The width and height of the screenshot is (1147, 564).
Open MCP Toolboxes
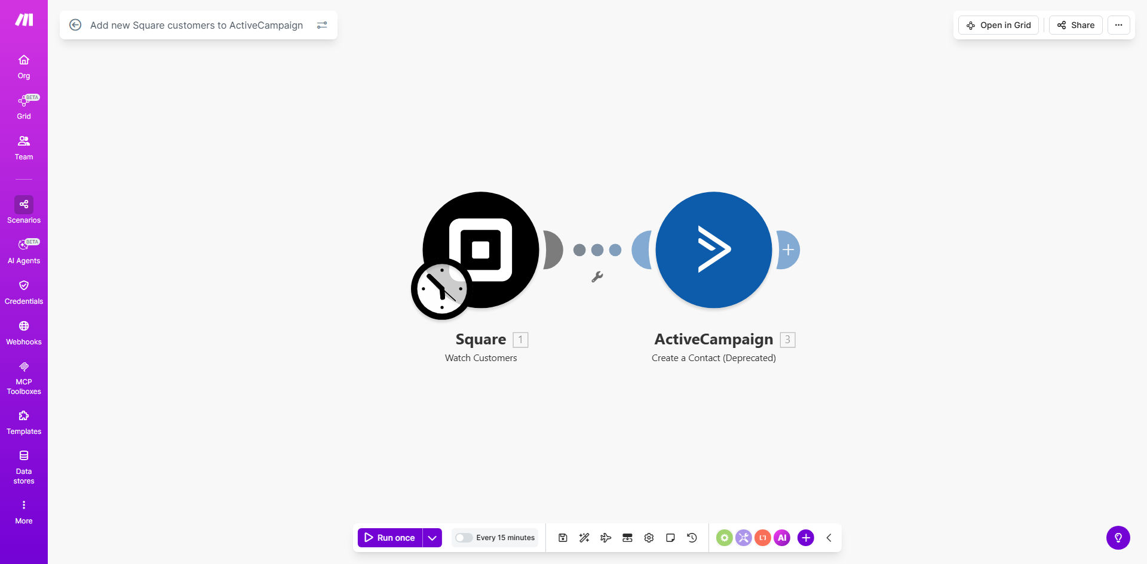[x=24, y=378]
